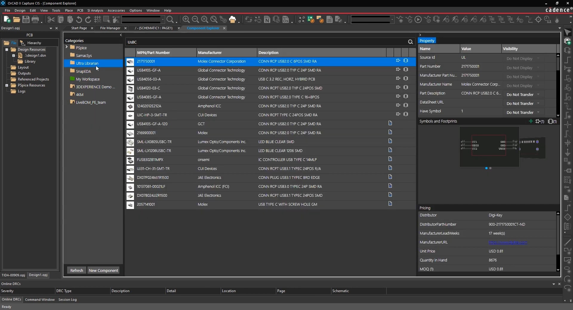The image size is (573, 310).
Task: Switch project panel to Hierarchy view
Action: click(31, 43)
